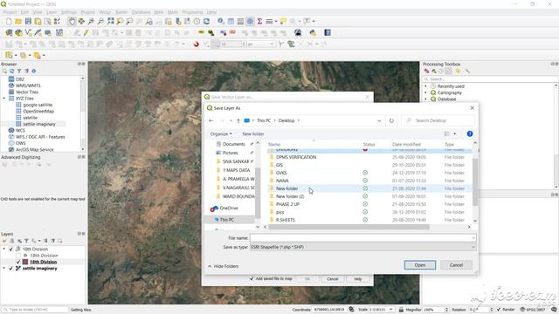Open the address bar history dropdown
559x314 pixels.
point(379,120)
